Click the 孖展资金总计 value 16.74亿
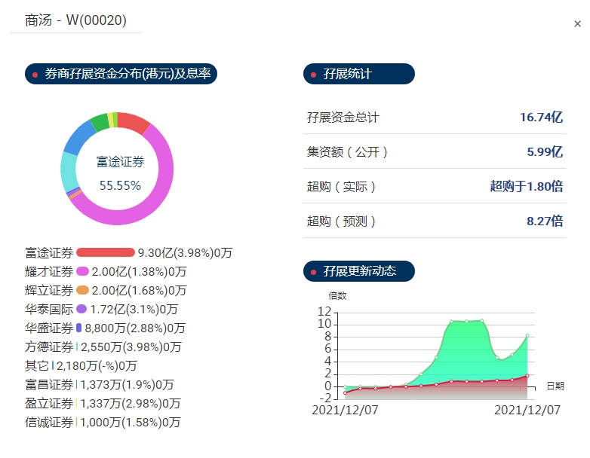Screen dimensions: 590x458 click(x=541, y=118)
